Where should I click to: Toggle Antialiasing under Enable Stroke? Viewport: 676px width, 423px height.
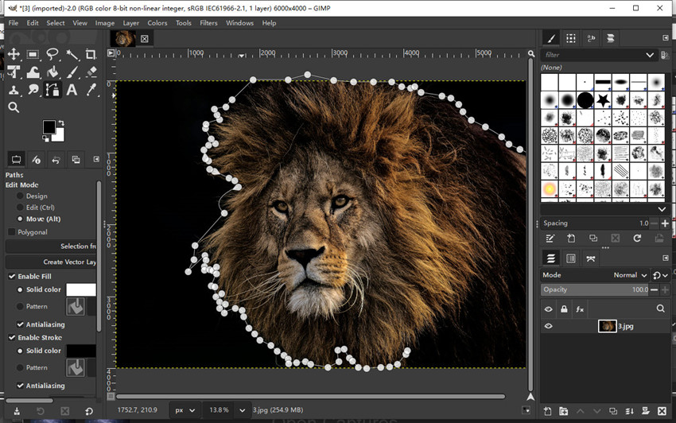(x=20, y=386)
